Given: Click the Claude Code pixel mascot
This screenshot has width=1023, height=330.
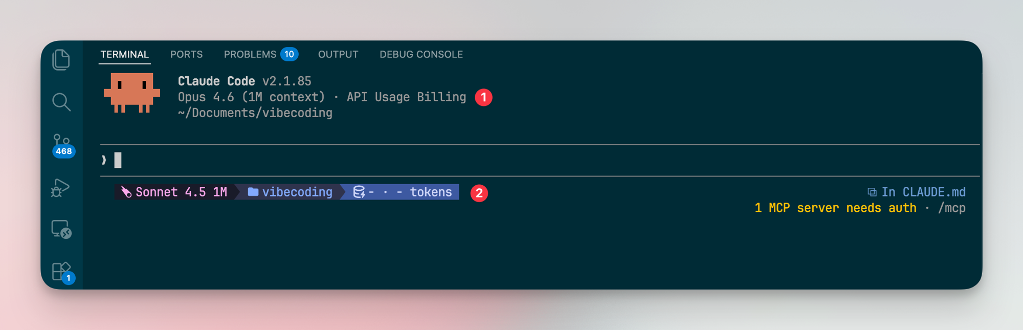Looking at the screenshot, I should pos(132,93).
